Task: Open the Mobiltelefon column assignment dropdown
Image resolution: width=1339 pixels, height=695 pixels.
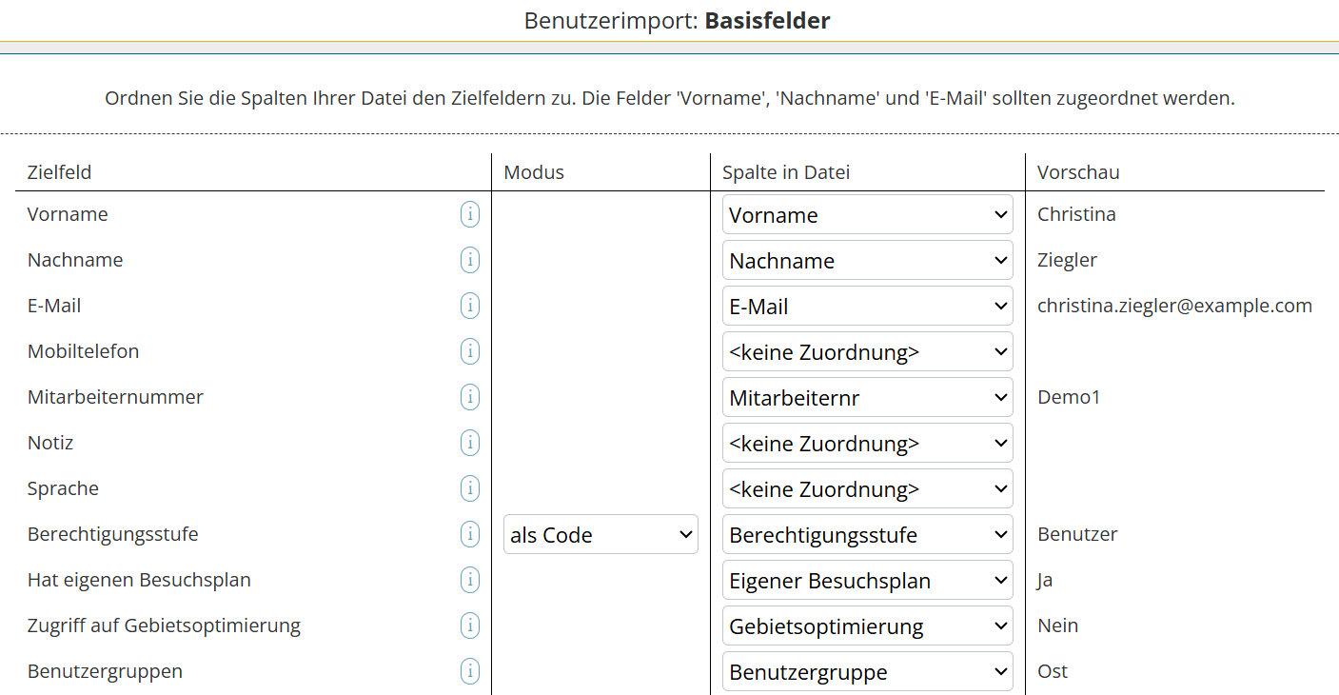Action: click(867, 352)
